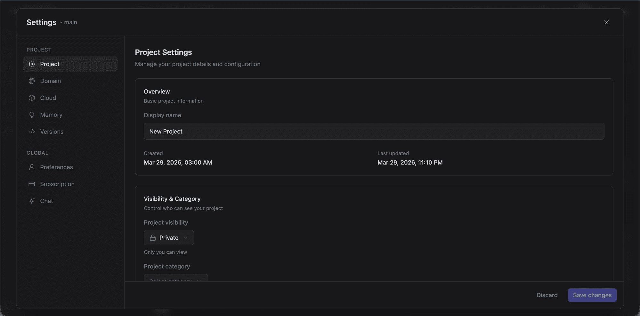This screenshot has height=316, width=640.
Task: Switch to the Cloud settings section
Action: (x=70, y=98)
